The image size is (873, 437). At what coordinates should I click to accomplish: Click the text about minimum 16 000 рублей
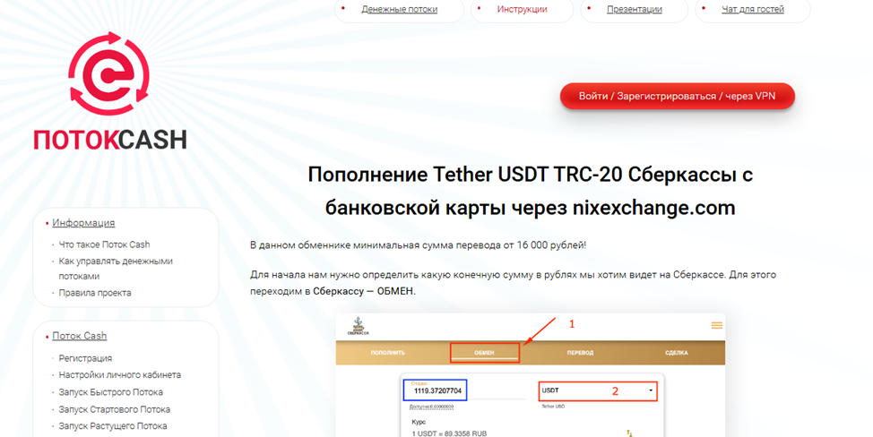tap(419, 245)
